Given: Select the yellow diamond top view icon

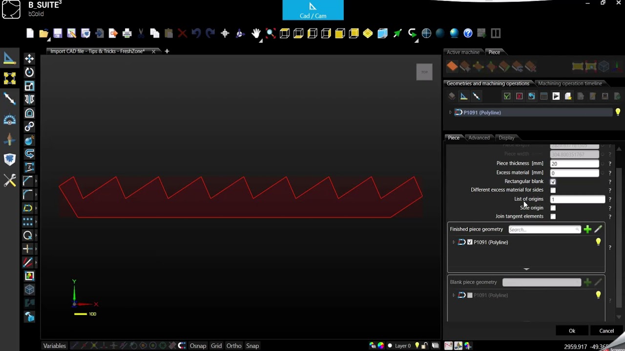Looking at the screenshot, I should pos(368,33).
